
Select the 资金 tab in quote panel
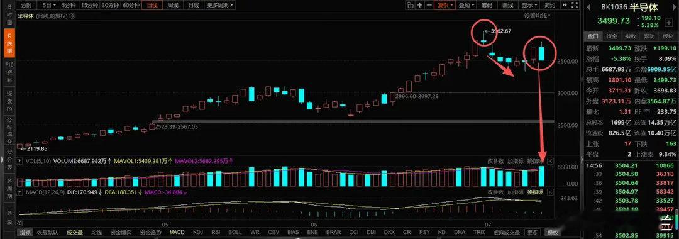pyautogui.click(x=612, y=36)
